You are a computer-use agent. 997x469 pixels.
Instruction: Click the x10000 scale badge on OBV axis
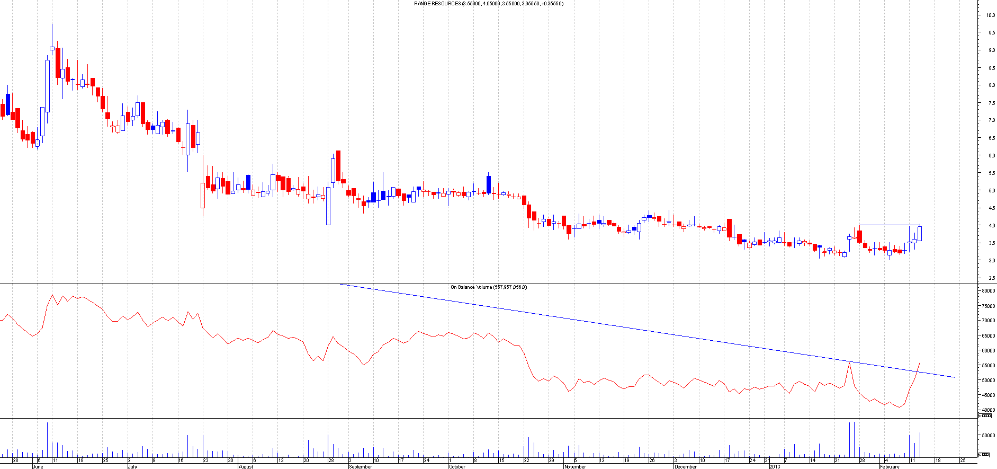tap(985, 416)
